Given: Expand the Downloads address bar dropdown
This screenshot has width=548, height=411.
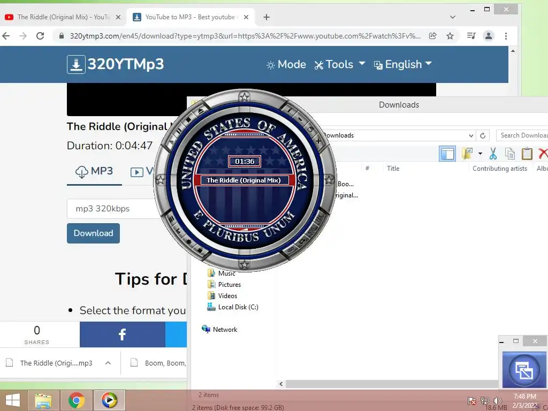Looking at the screenshot, I should [471, 135].
